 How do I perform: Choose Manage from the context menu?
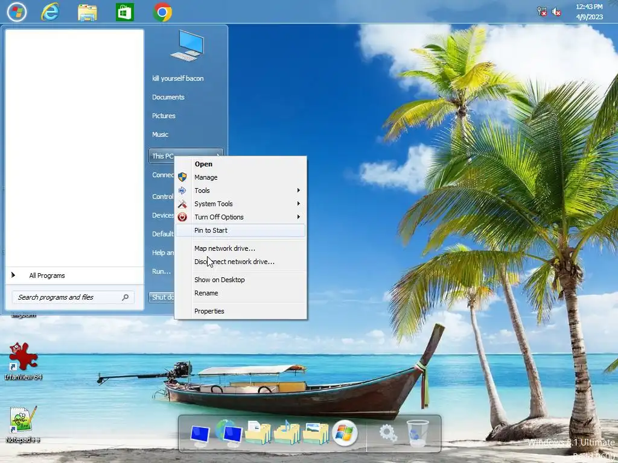tap(240, 178)
